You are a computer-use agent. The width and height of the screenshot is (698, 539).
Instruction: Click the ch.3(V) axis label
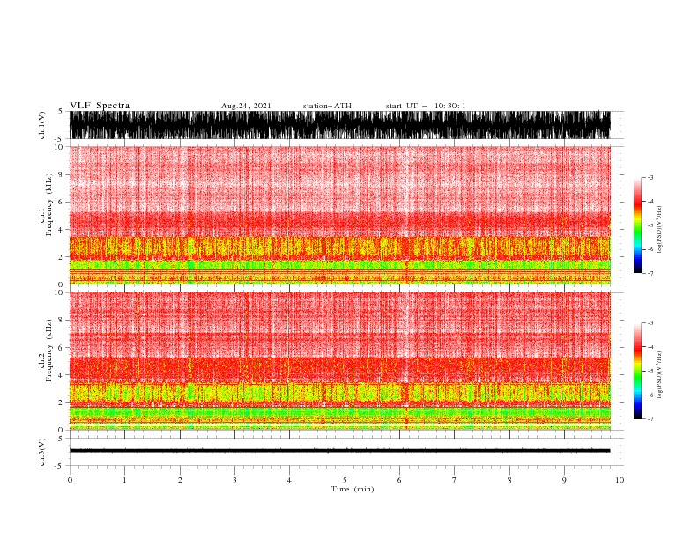[x=42, y=452]
